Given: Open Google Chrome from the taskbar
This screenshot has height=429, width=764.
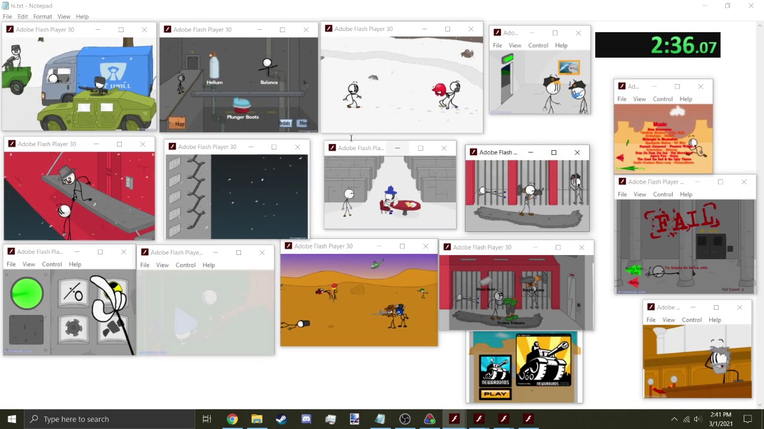Looking at the screenshot, I should [x=232, y=419].
